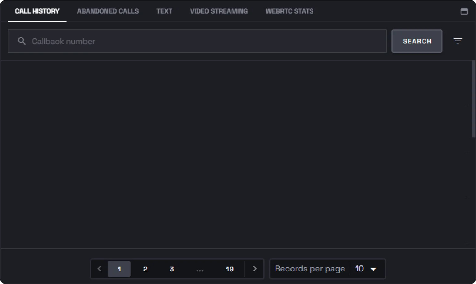The image size is (476, 284).
Task: Jump to page 3
Action: [172, 269]
